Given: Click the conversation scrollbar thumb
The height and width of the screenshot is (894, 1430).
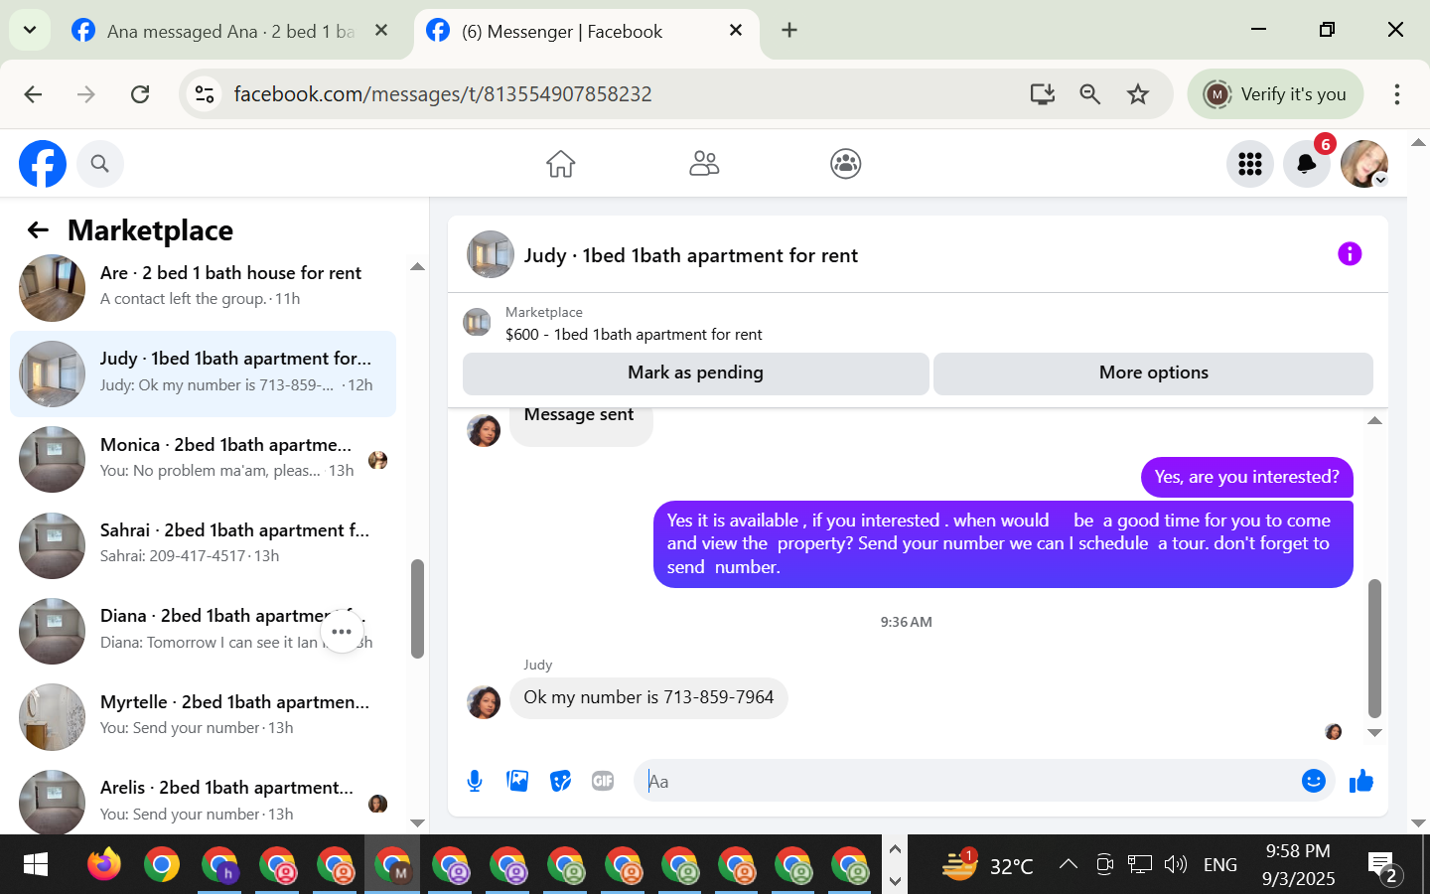Looking at the screenshot, I should coord(1374,648).
